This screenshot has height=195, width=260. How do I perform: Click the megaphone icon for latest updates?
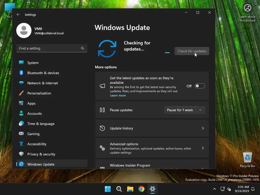click(x=102, y=86)
